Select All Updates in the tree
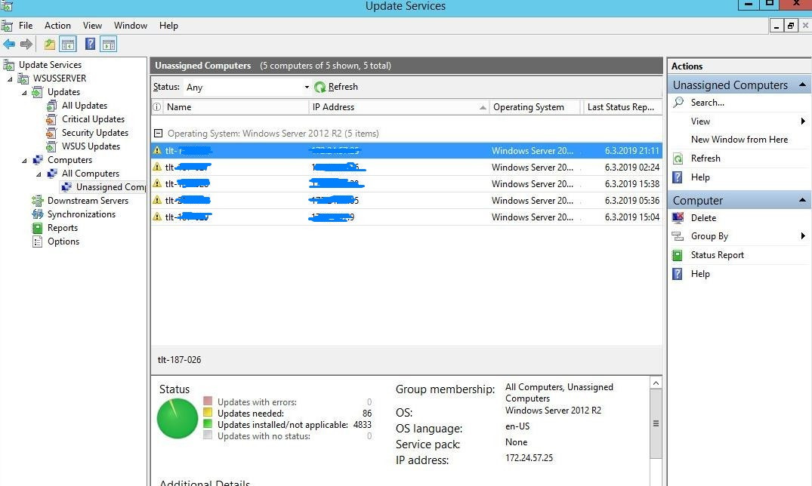This screenshot has height=486, width=812. [85, 106]
